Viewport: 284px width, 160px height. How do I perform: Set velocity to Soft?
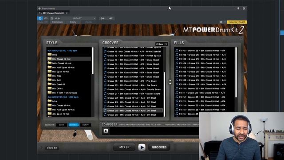[x=62, y=125]
